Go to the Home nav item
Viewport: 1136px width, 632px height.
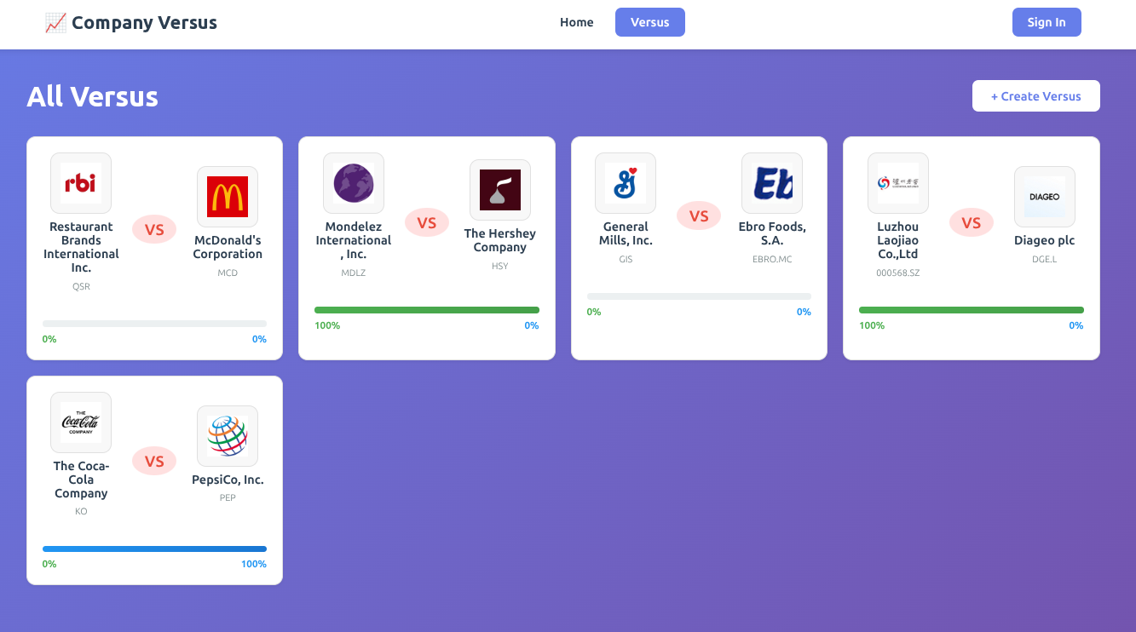click(577, 22)
